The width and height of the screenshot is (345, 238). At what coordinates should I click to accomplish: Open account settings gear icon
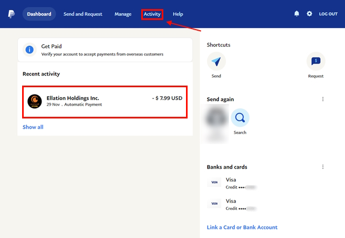pos(309,14)
